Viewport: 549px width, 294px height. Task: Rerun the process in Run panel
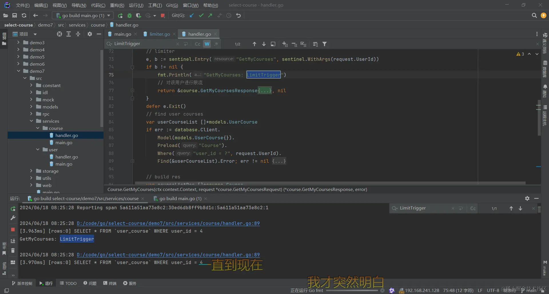pos(13,209)
